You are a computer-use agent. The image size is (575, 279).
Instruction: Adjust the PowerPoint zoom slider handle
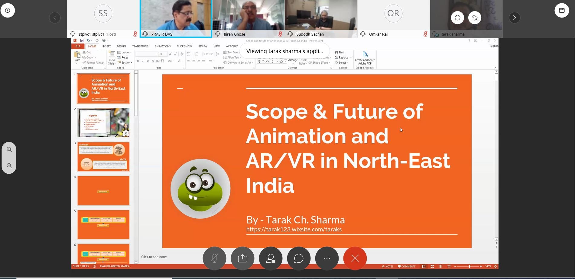point(469,267)
